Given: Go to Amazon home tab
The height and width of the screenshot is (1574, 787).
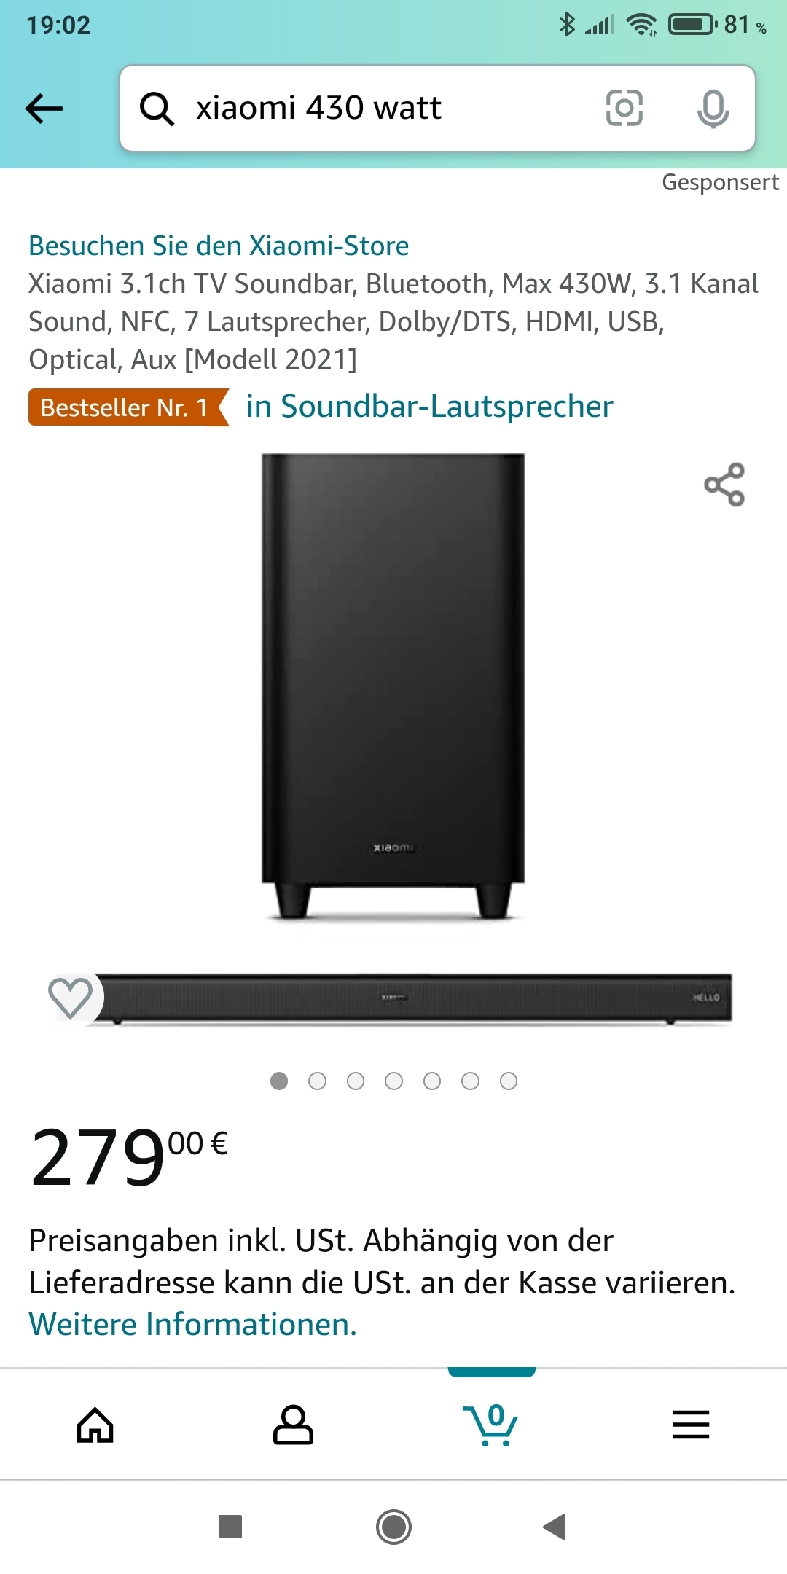Looking at the screenshot, I should (x=95, y=1425).
